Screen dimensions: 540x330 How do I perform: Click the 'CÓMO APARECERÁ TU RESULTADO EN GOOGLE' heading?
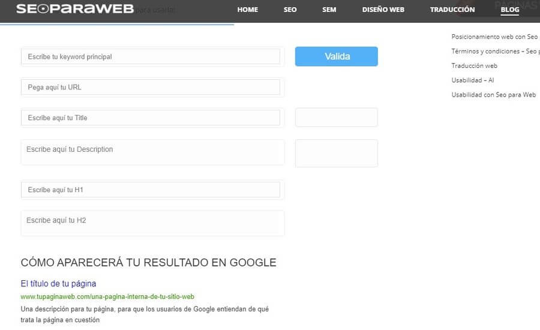coord(148,262)
